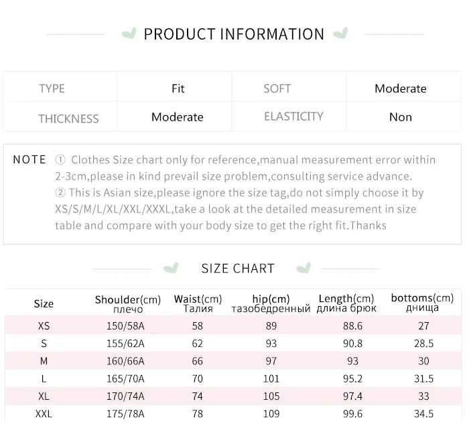Click the leaf icon left of PRODUCT INFORMATION

(130, 33)
